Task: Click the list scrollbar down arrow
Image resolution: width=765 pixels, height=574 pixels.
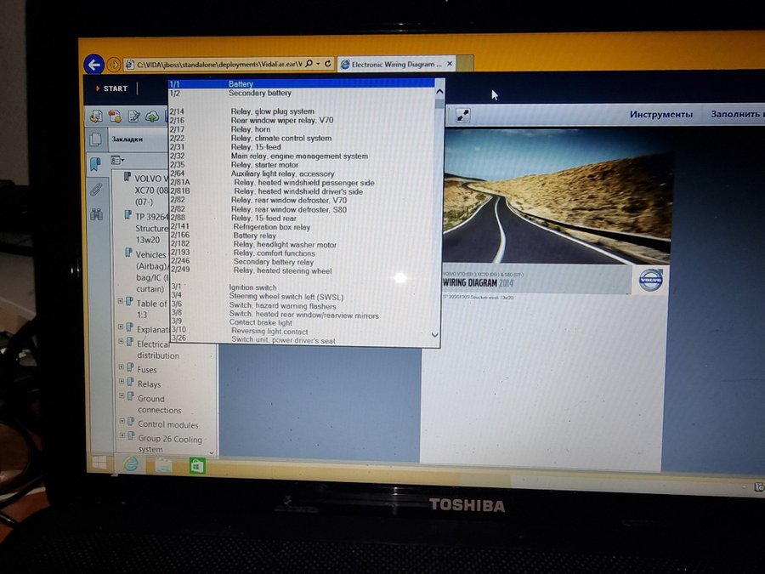Action: 438,335
